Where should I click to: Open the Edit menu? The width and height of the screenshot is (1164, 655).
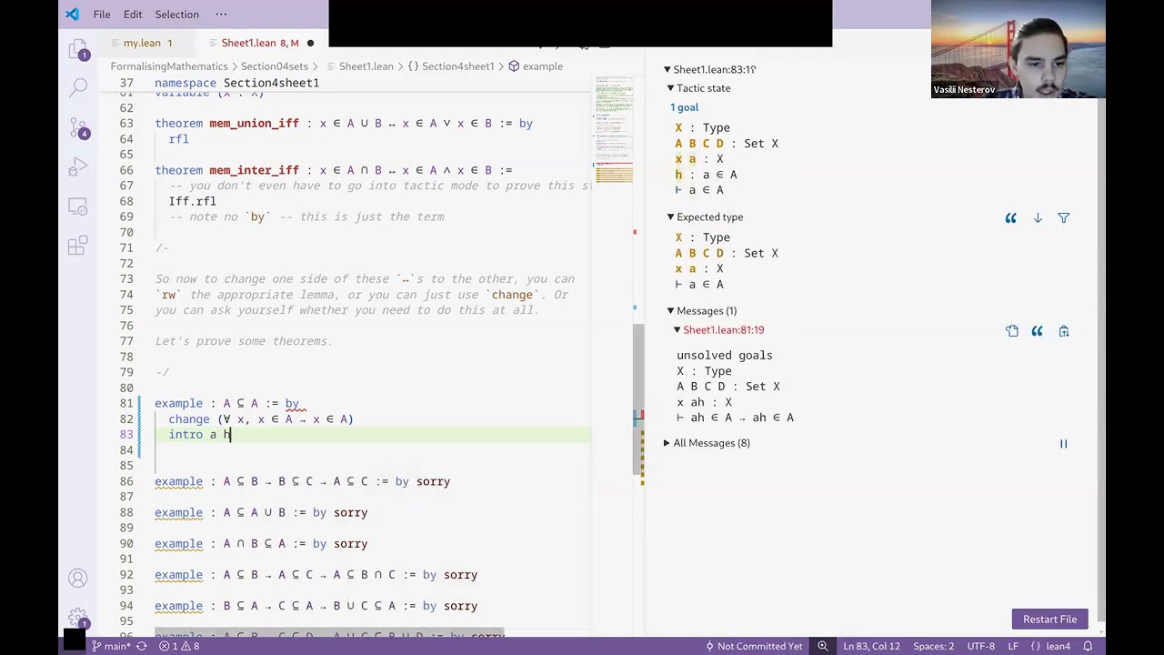133,15
